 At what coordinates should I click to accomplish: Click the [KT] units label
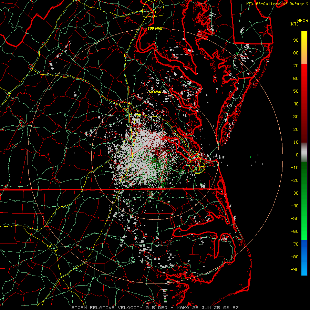pyautogui.click(x=294, y=24)
